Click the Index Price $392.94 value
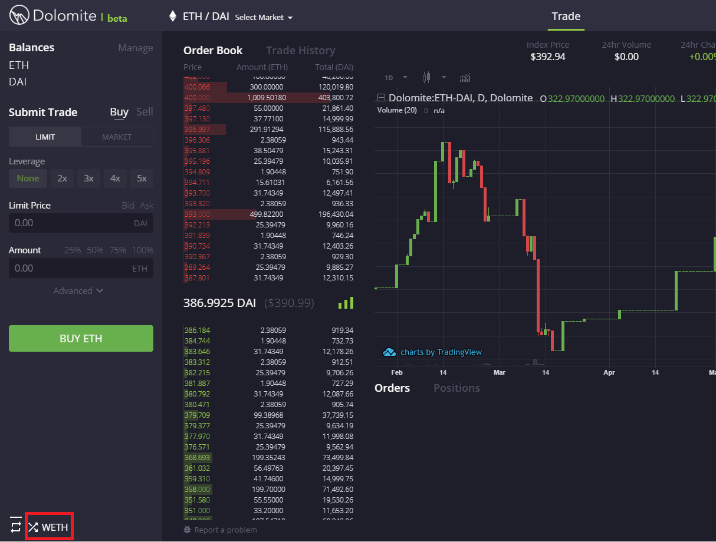716x542 pixels. [x=547, y=57]
